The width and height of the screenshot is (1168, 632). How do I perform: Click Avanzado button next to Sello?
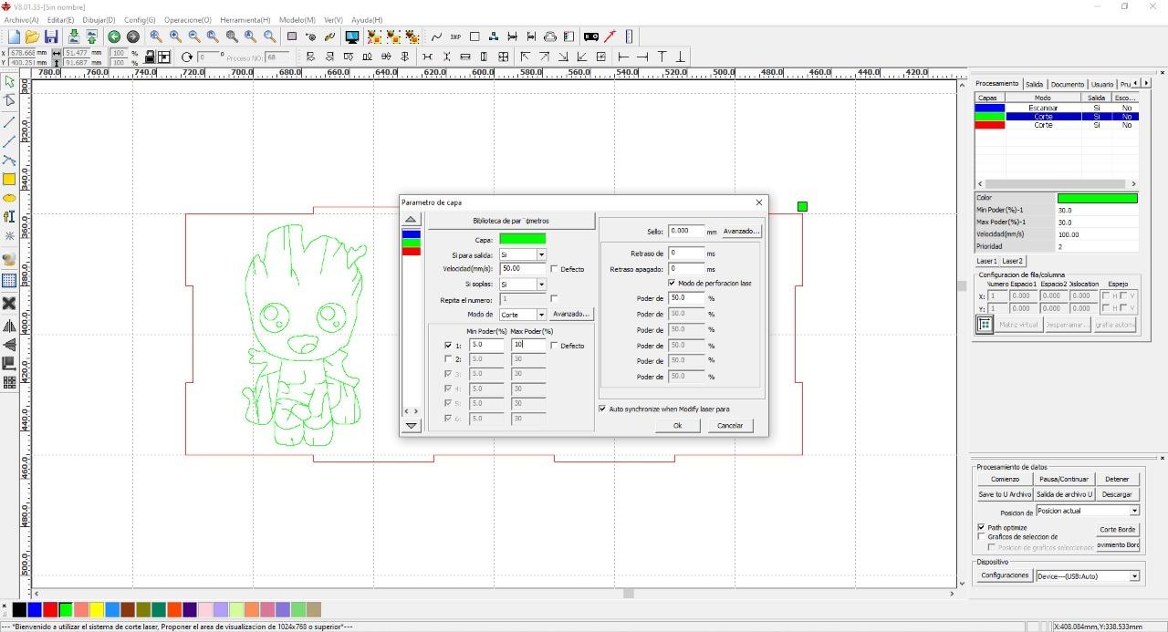[740, 231]
